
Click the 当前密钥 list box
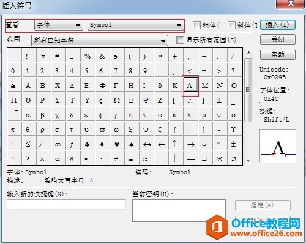tap(179, 210)
